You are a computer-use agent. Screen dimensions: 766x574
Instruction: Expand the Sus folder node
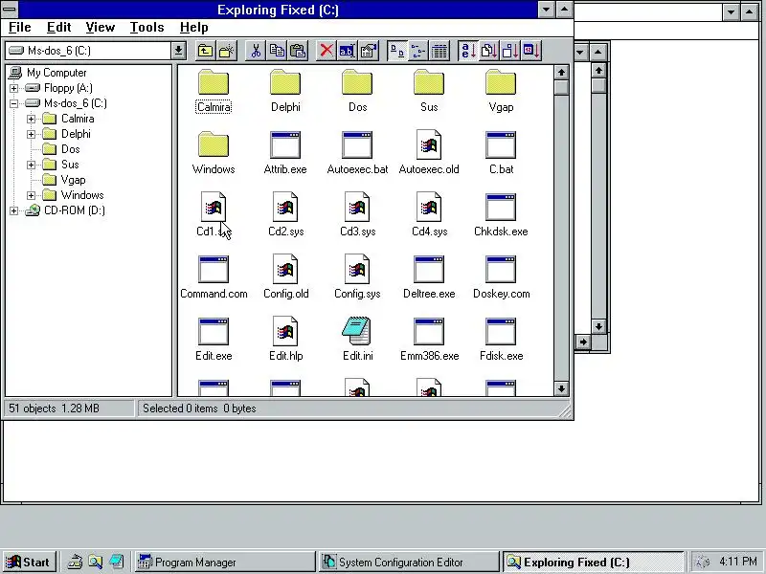click(32, 165)
